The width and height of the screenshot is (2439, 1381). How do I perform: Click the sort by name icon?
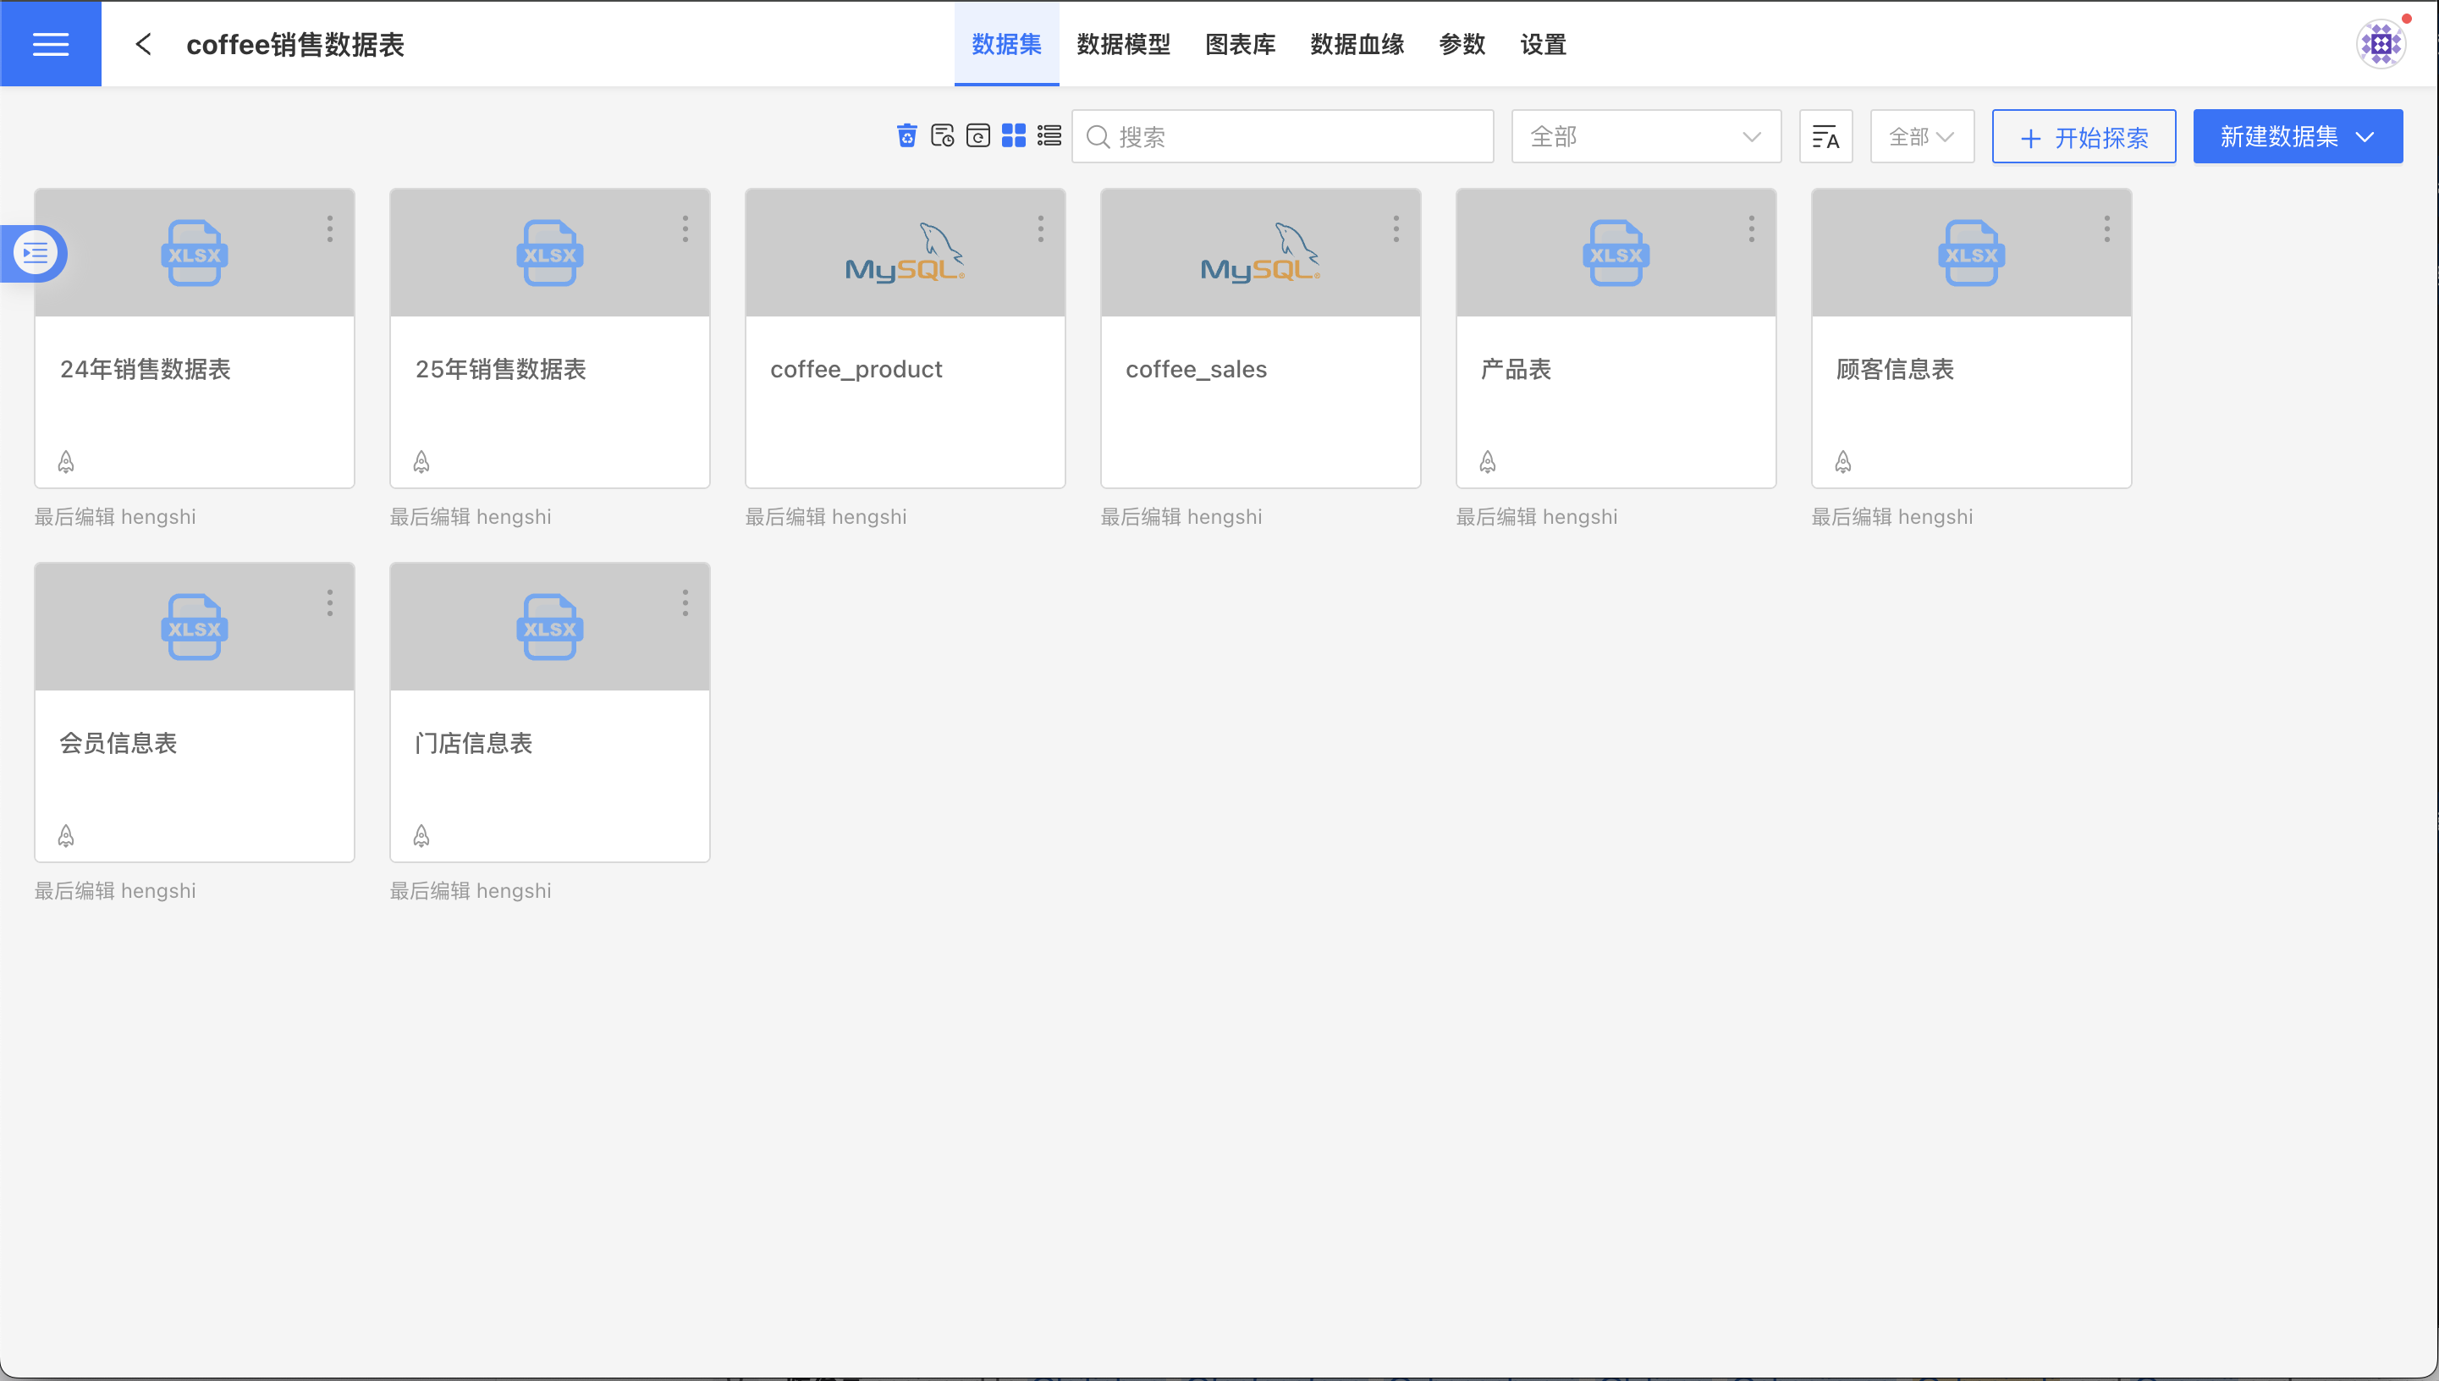[1825, 136]
